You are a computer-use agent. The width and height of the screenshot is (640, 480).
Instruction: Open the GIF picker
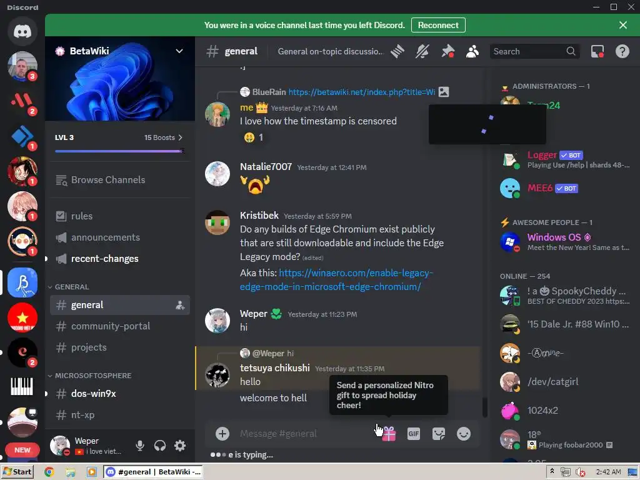414,434
